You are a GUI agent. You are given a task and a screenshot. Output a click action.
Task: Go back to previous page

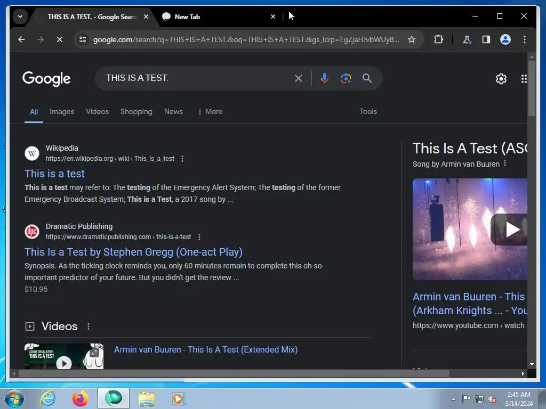point(21,39)
